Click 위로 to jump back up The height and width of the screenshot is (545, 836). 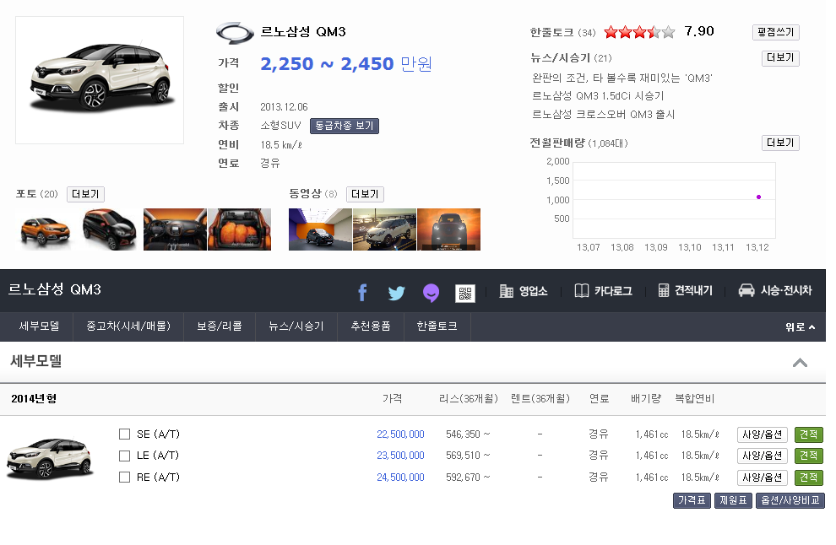(798, 326)
